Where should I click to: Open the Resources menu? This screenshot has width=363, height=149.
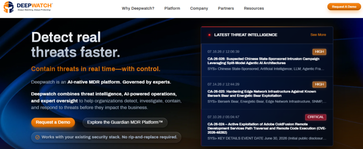click(254, 8)
